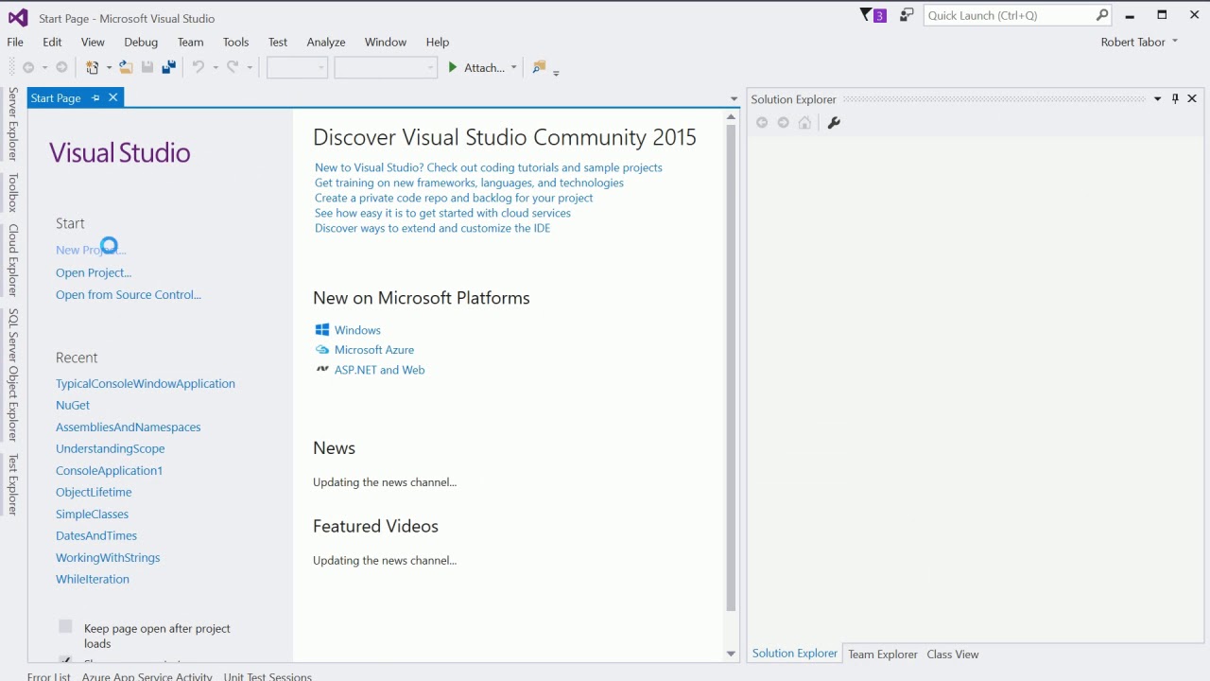Screen dimensions: 1210x681
Task: Close the Solution Explorer panel
Action: [x=1192, y=98]
